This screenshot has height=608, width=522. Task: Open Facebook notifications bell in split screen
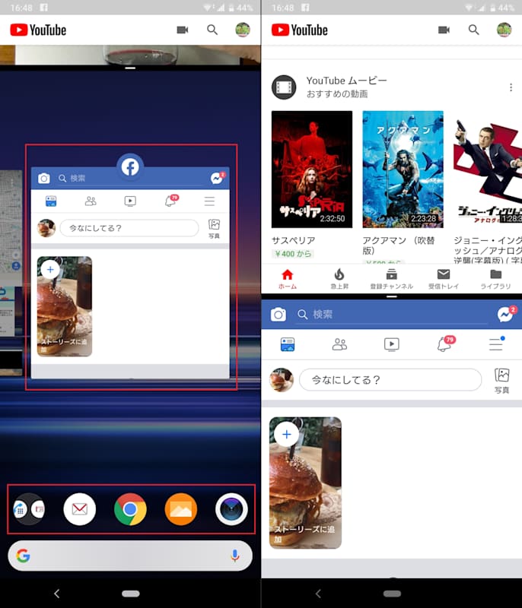[445, 344]
